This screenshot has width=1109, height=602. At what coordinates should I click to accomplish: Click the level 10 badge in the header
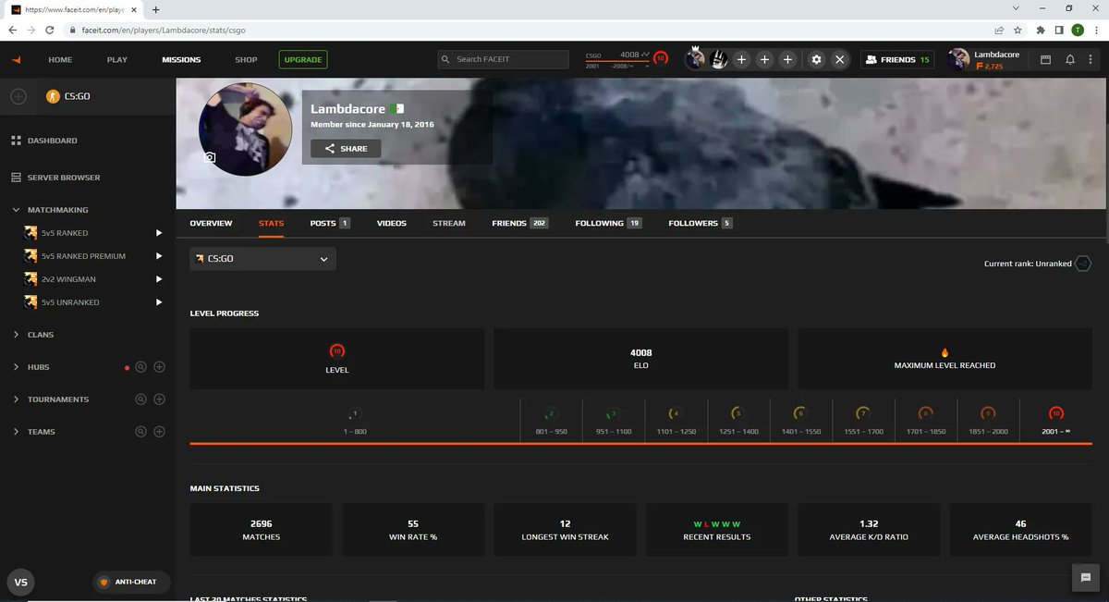660,58
